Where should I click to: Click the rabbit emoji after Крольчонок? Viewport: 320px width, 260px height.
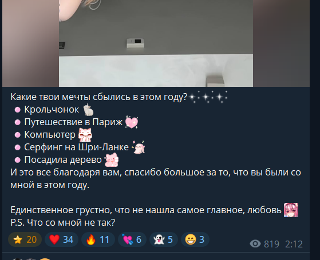[x=88, y=110]
